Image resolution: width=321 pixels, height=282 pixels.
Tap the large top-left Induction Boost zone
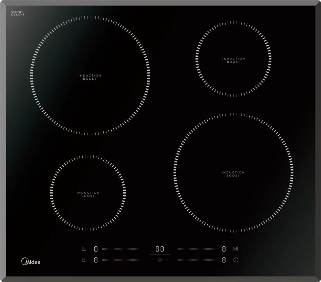[90, 76]
